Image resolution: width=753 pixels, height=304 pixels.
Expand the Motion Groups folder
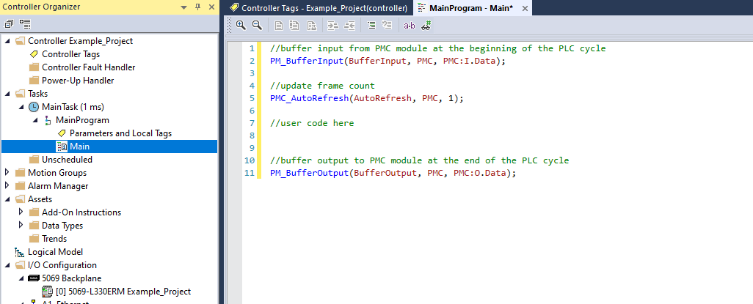[7, 173]
